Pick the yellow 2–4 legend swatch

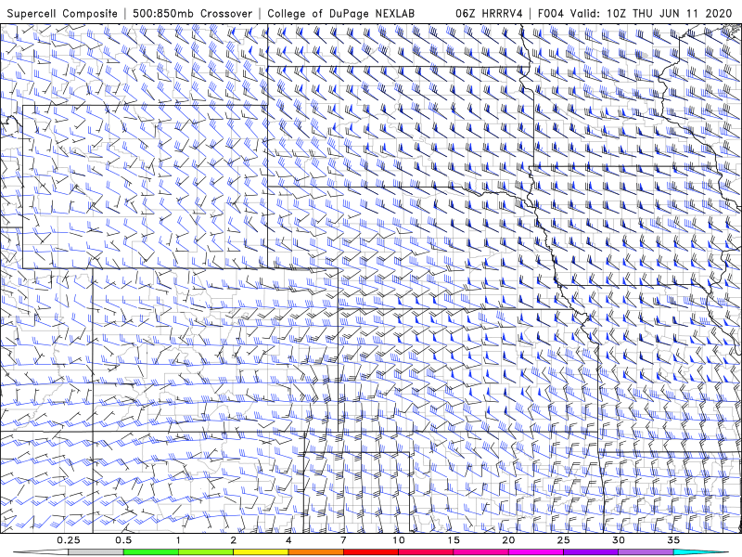261,552
